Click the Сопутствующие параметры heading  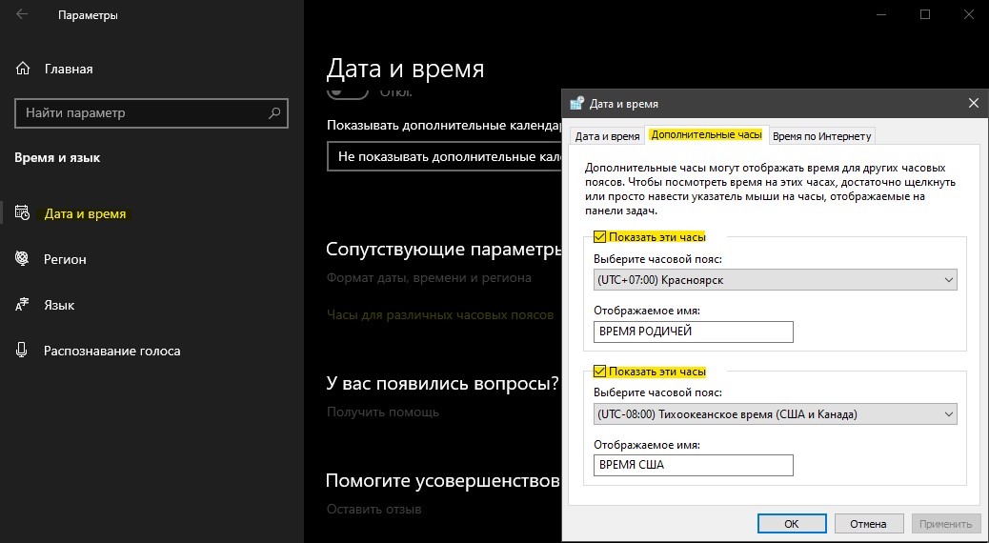(443, 249)
